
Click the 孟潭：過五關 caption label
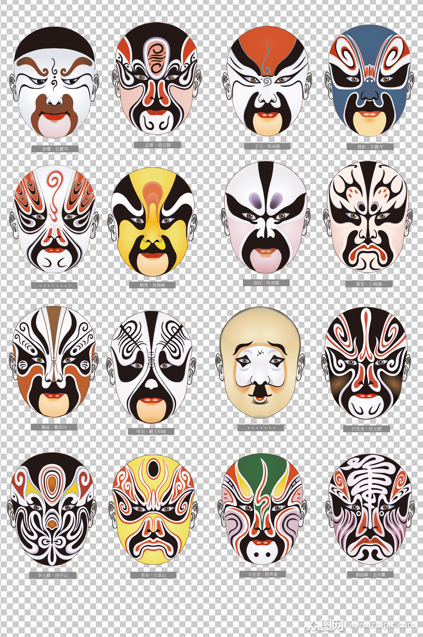157,145
